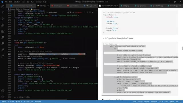Viewport: 183px width, 103px height.
Task: Open the notifications bell in status bar
Action: coord(180,102)
